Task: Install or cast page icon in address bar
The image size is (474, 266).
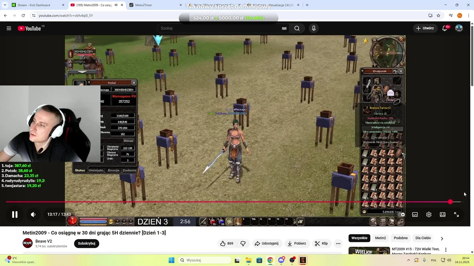Action: [430, 16]
